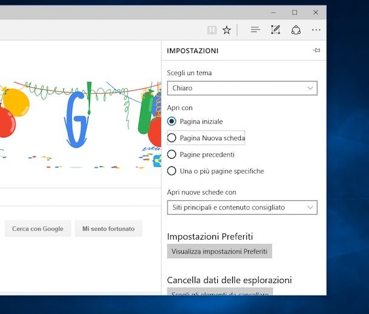This screenshot has width=369, height=314.
Task: Choose Pagine precedenti radio option
Action: [201, 155]
